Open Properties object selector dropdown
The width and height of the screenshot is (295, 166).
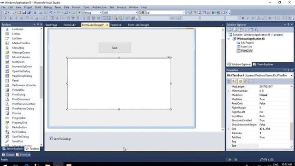(292, 76)
